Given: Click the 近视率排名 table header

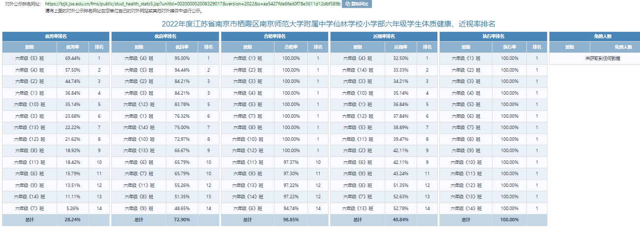Looking at the screenshot, I should pyautogui.click(x=383, y=36).
